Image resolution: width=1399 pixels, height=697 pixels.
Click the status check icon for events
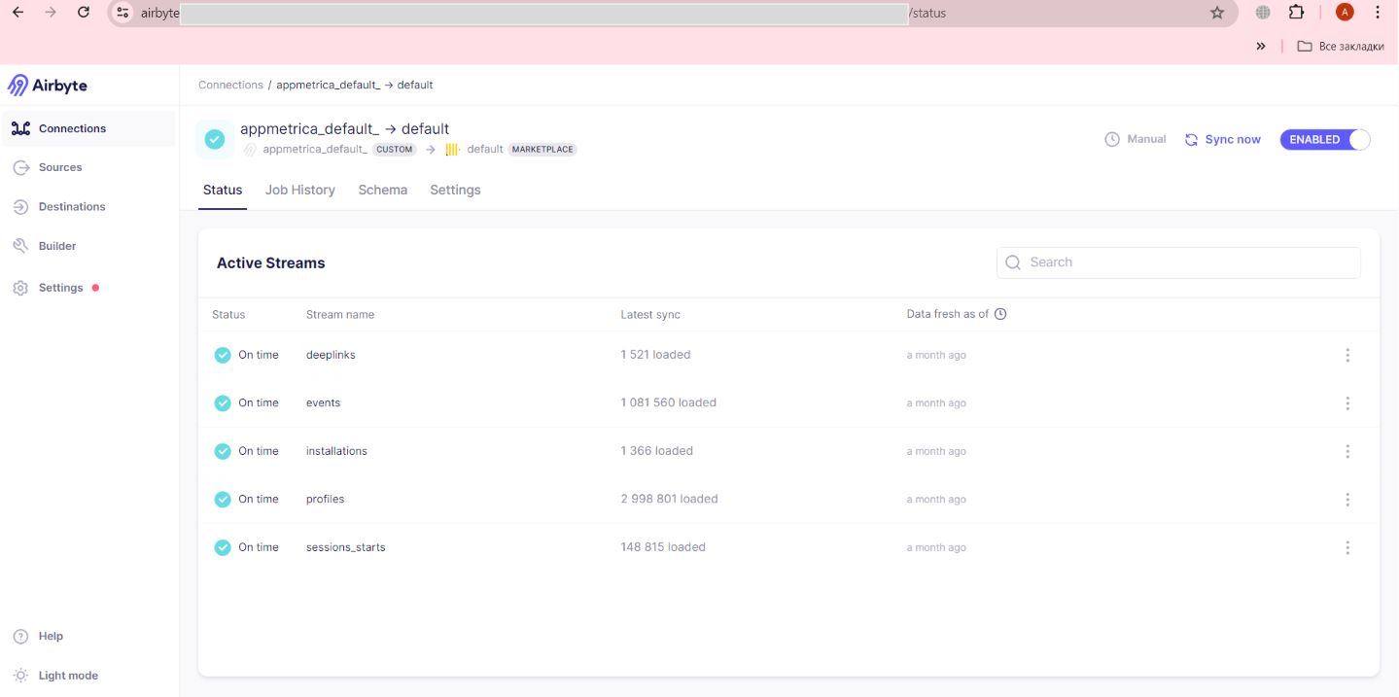coord(223,402)
